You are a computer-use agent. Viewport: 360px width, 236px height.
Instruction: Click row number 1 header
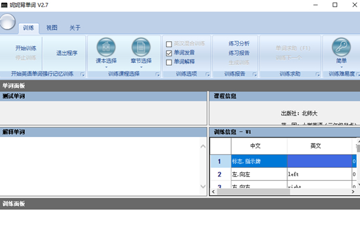pos(221,161)
